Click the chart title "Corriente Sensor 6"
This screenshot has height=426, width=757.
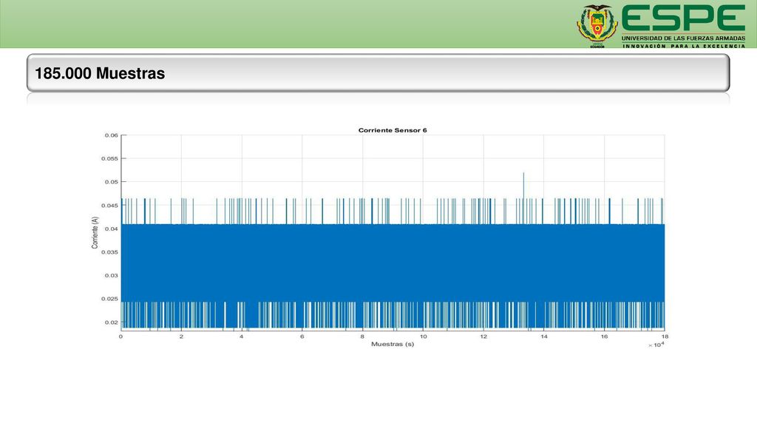tap(393, 130)
